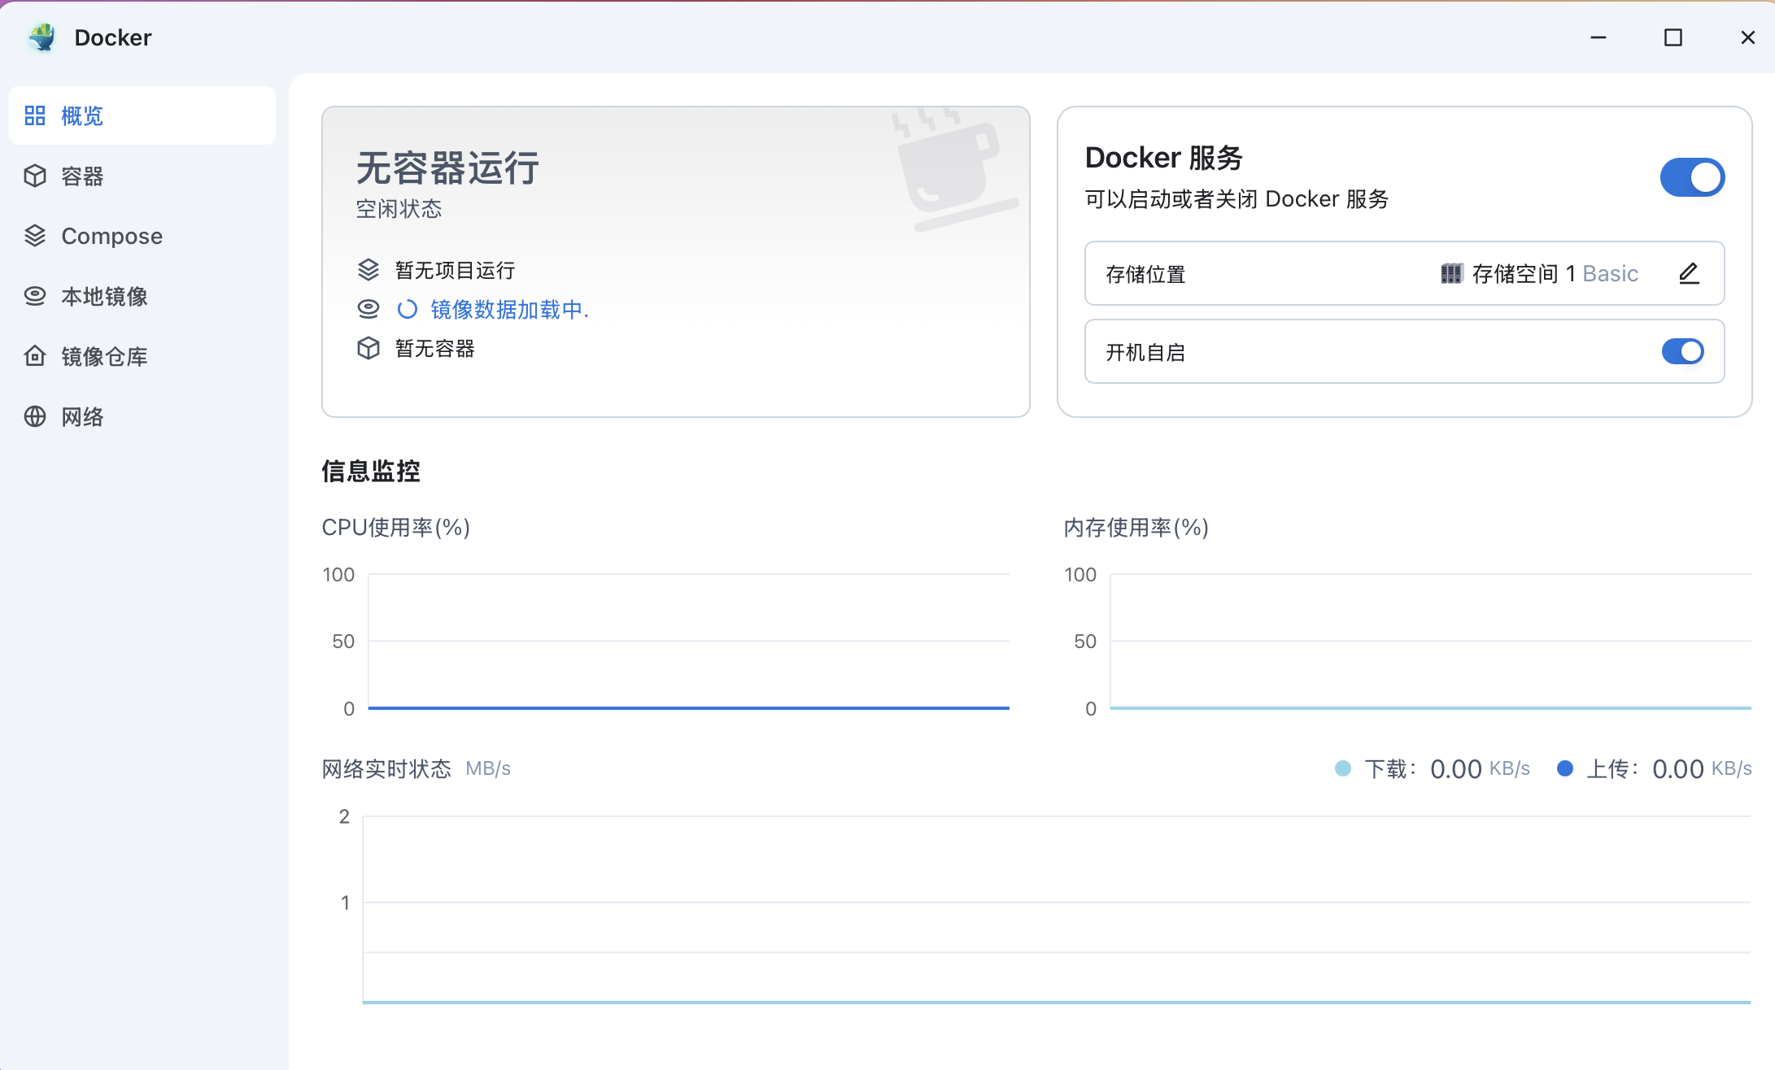Click the 网络实时状态 chart title

[x=386, y=768]
